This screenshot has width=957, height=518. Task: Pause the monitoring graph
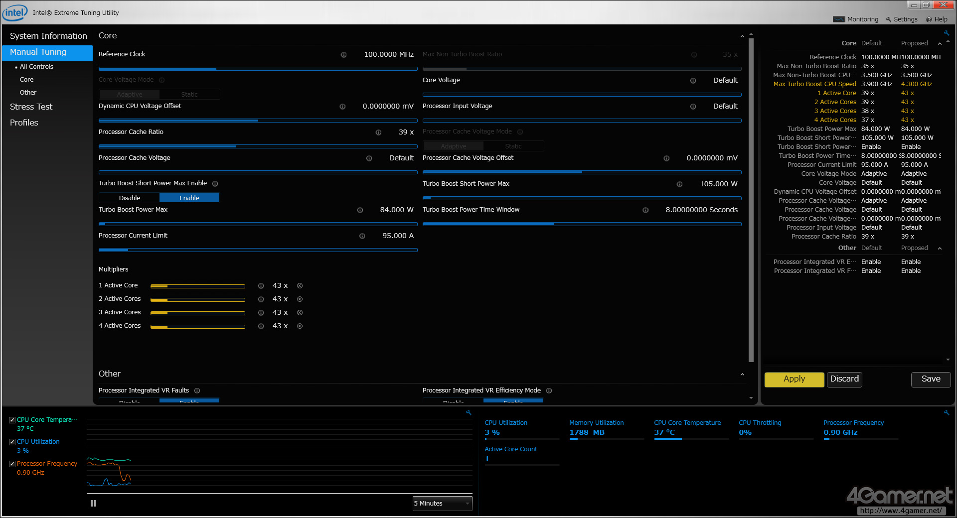[93, 504]
